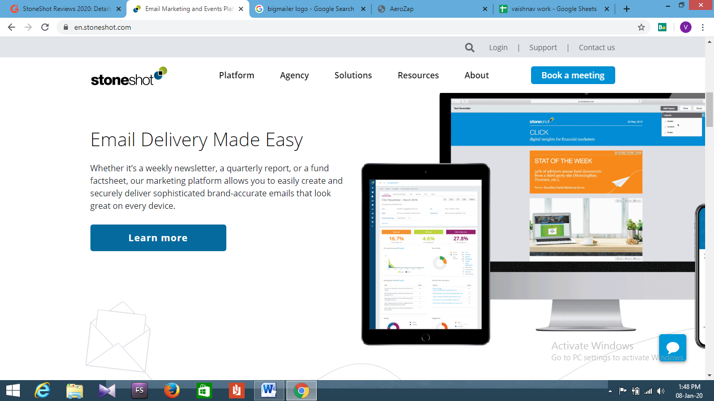Open the Agency menu
714x401 pixels.
click(x=294, y=75)
